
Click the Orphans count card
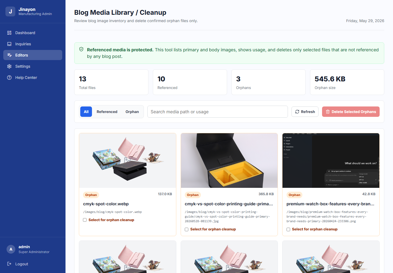pos(269,82)
